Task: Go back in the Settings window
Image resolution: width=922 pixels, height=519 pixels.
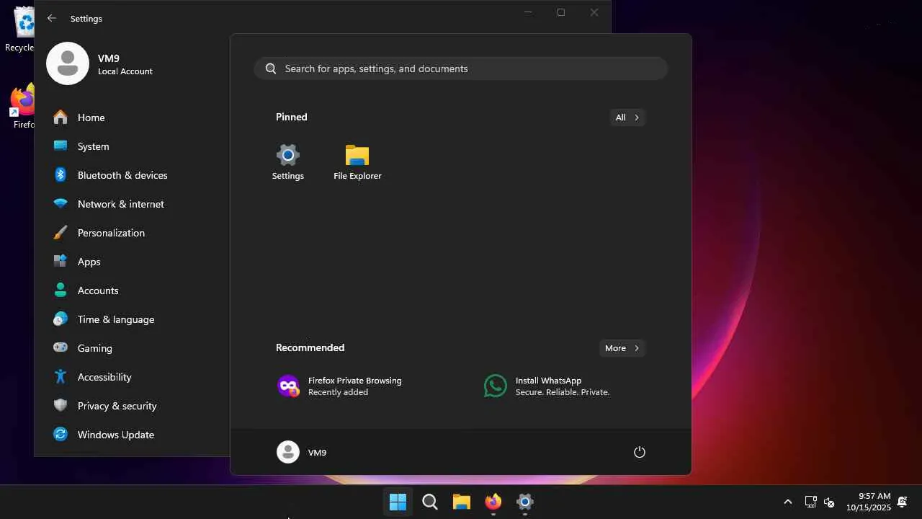Action: pyautogui.click(x=51, y=18)
